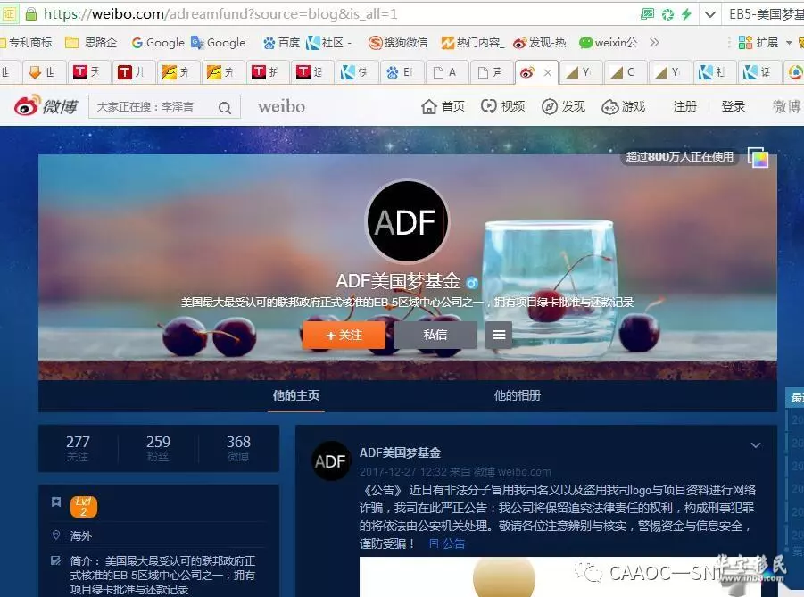Open the 视频 video section
Screen dimensions: 804x597
point(502,106)
